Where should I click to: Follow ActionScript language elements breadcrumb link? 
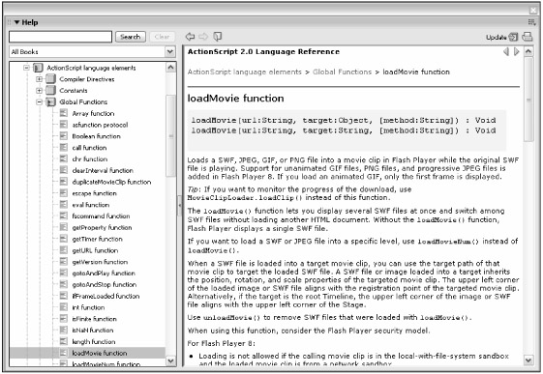click(x=245, y=72)
